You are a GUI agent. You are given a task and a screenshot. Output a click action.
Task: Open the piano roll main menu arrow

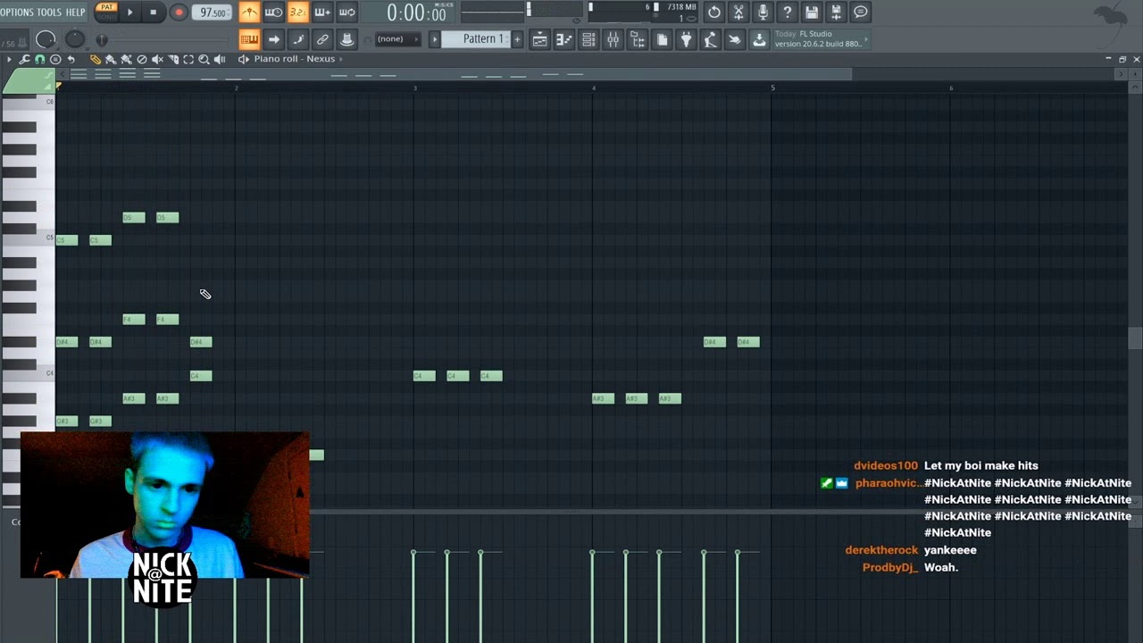click(9, 59)
